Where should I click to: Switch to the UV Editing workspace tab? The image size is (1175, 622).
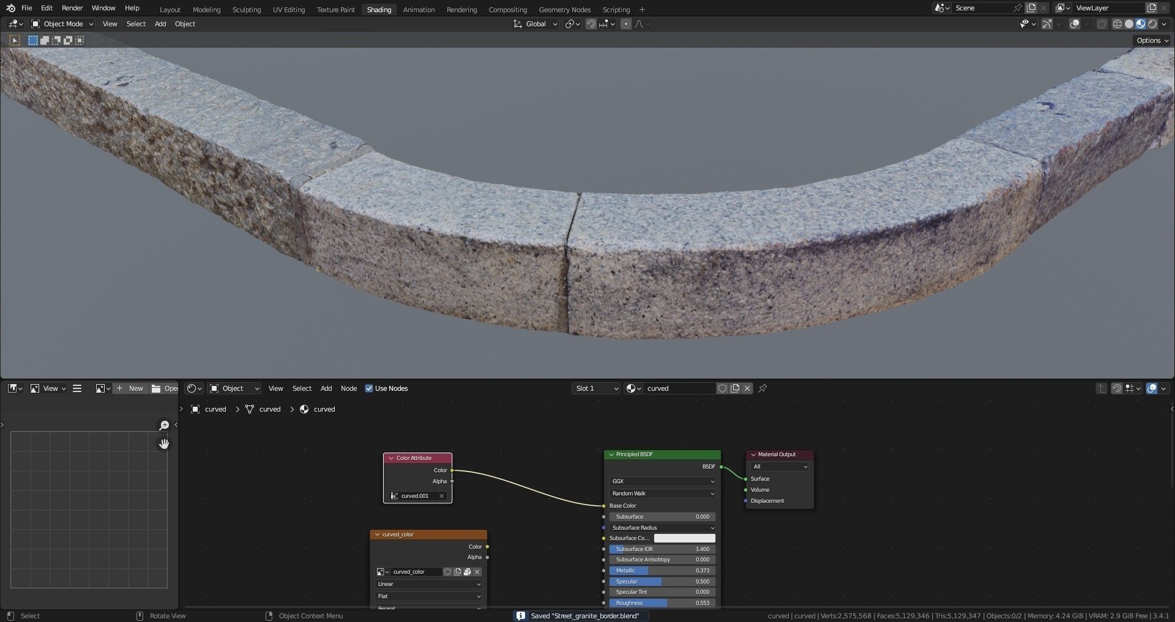coord(289,10)
